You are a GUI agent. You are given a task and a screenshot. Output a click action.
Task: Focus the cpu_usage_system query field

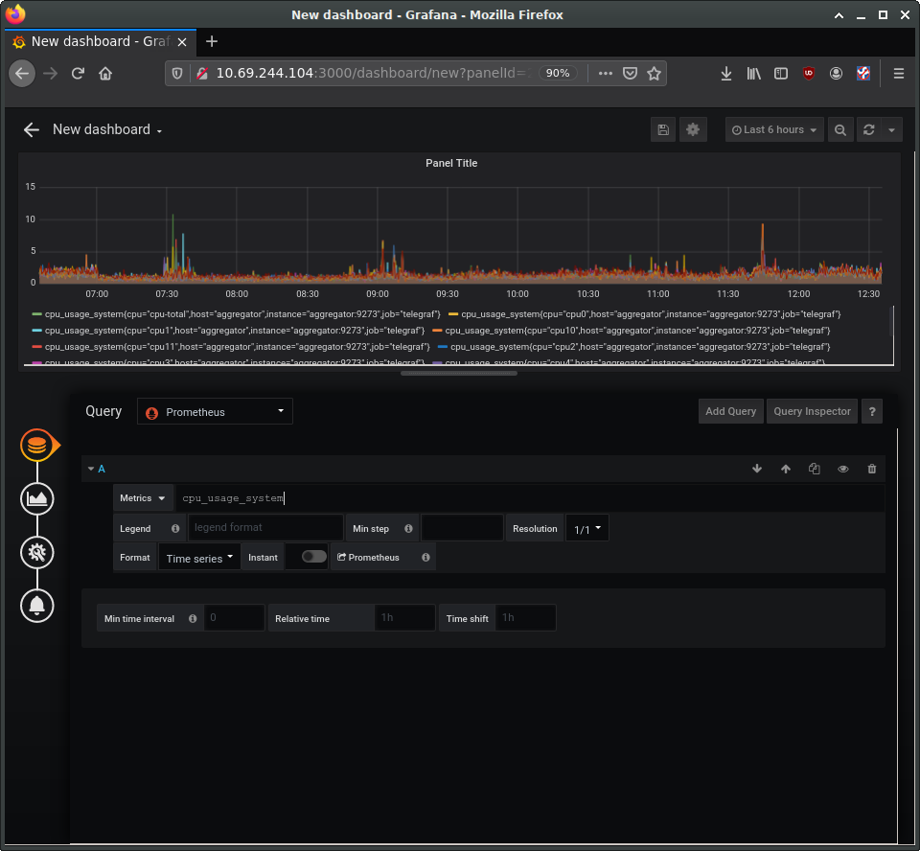[x=530, y=497]
